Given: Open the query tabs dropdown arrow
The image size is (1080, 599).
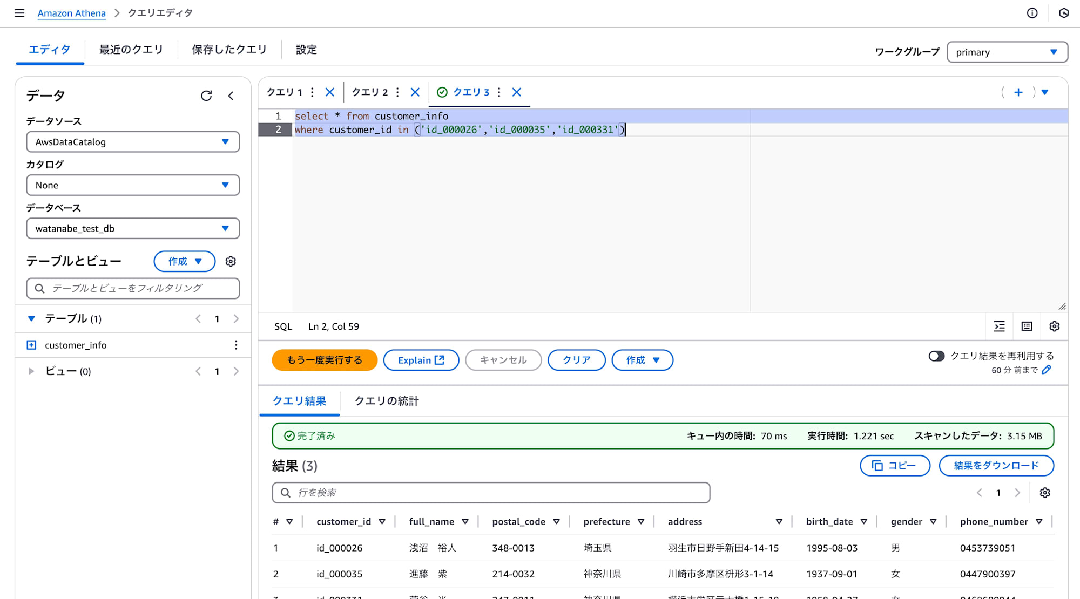Looking at the screenshot, I should point(1045,92).
